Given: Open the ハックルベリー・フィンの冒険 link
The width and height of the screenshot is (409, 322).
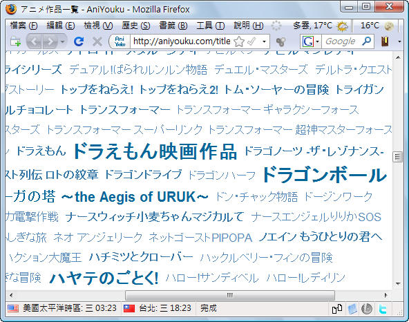Looking at the screenshot, I should (x=266, y=258).
